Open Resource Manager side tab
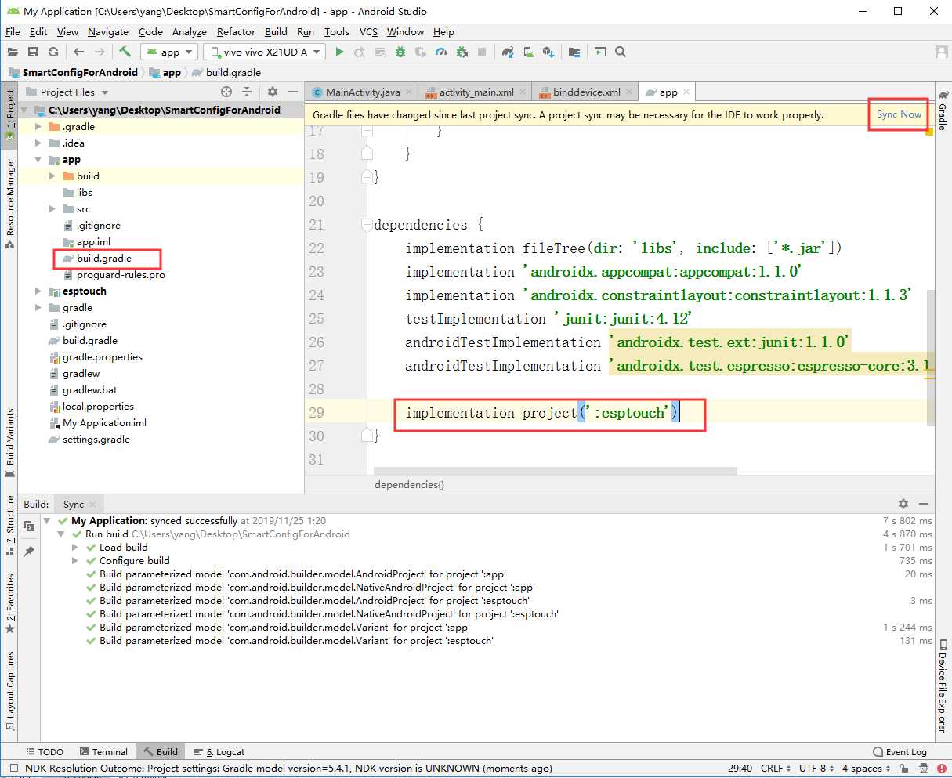The width and height of the screenshot is (952, 778). 10,204
